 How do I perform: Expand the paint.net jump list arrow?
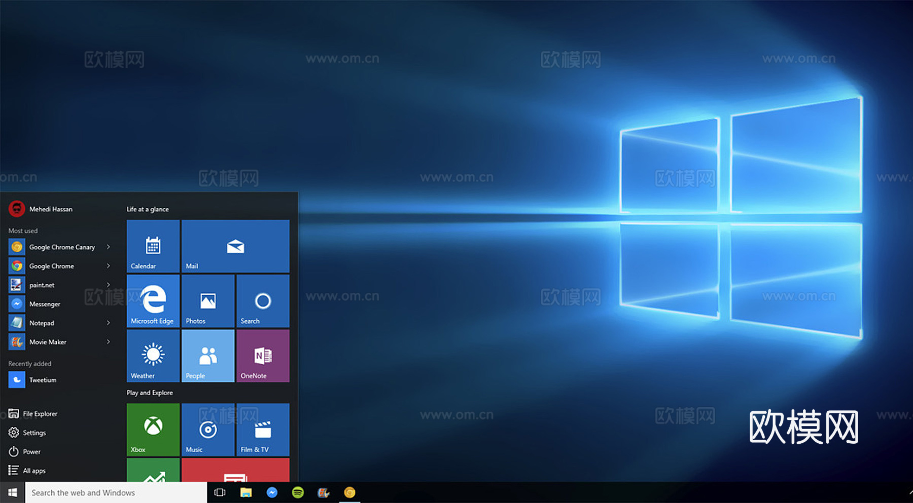click(x=109, y=285)
